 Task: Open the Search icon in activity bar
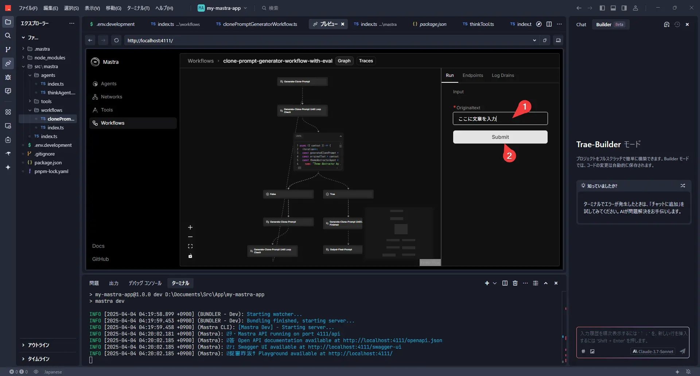[8, 36]
